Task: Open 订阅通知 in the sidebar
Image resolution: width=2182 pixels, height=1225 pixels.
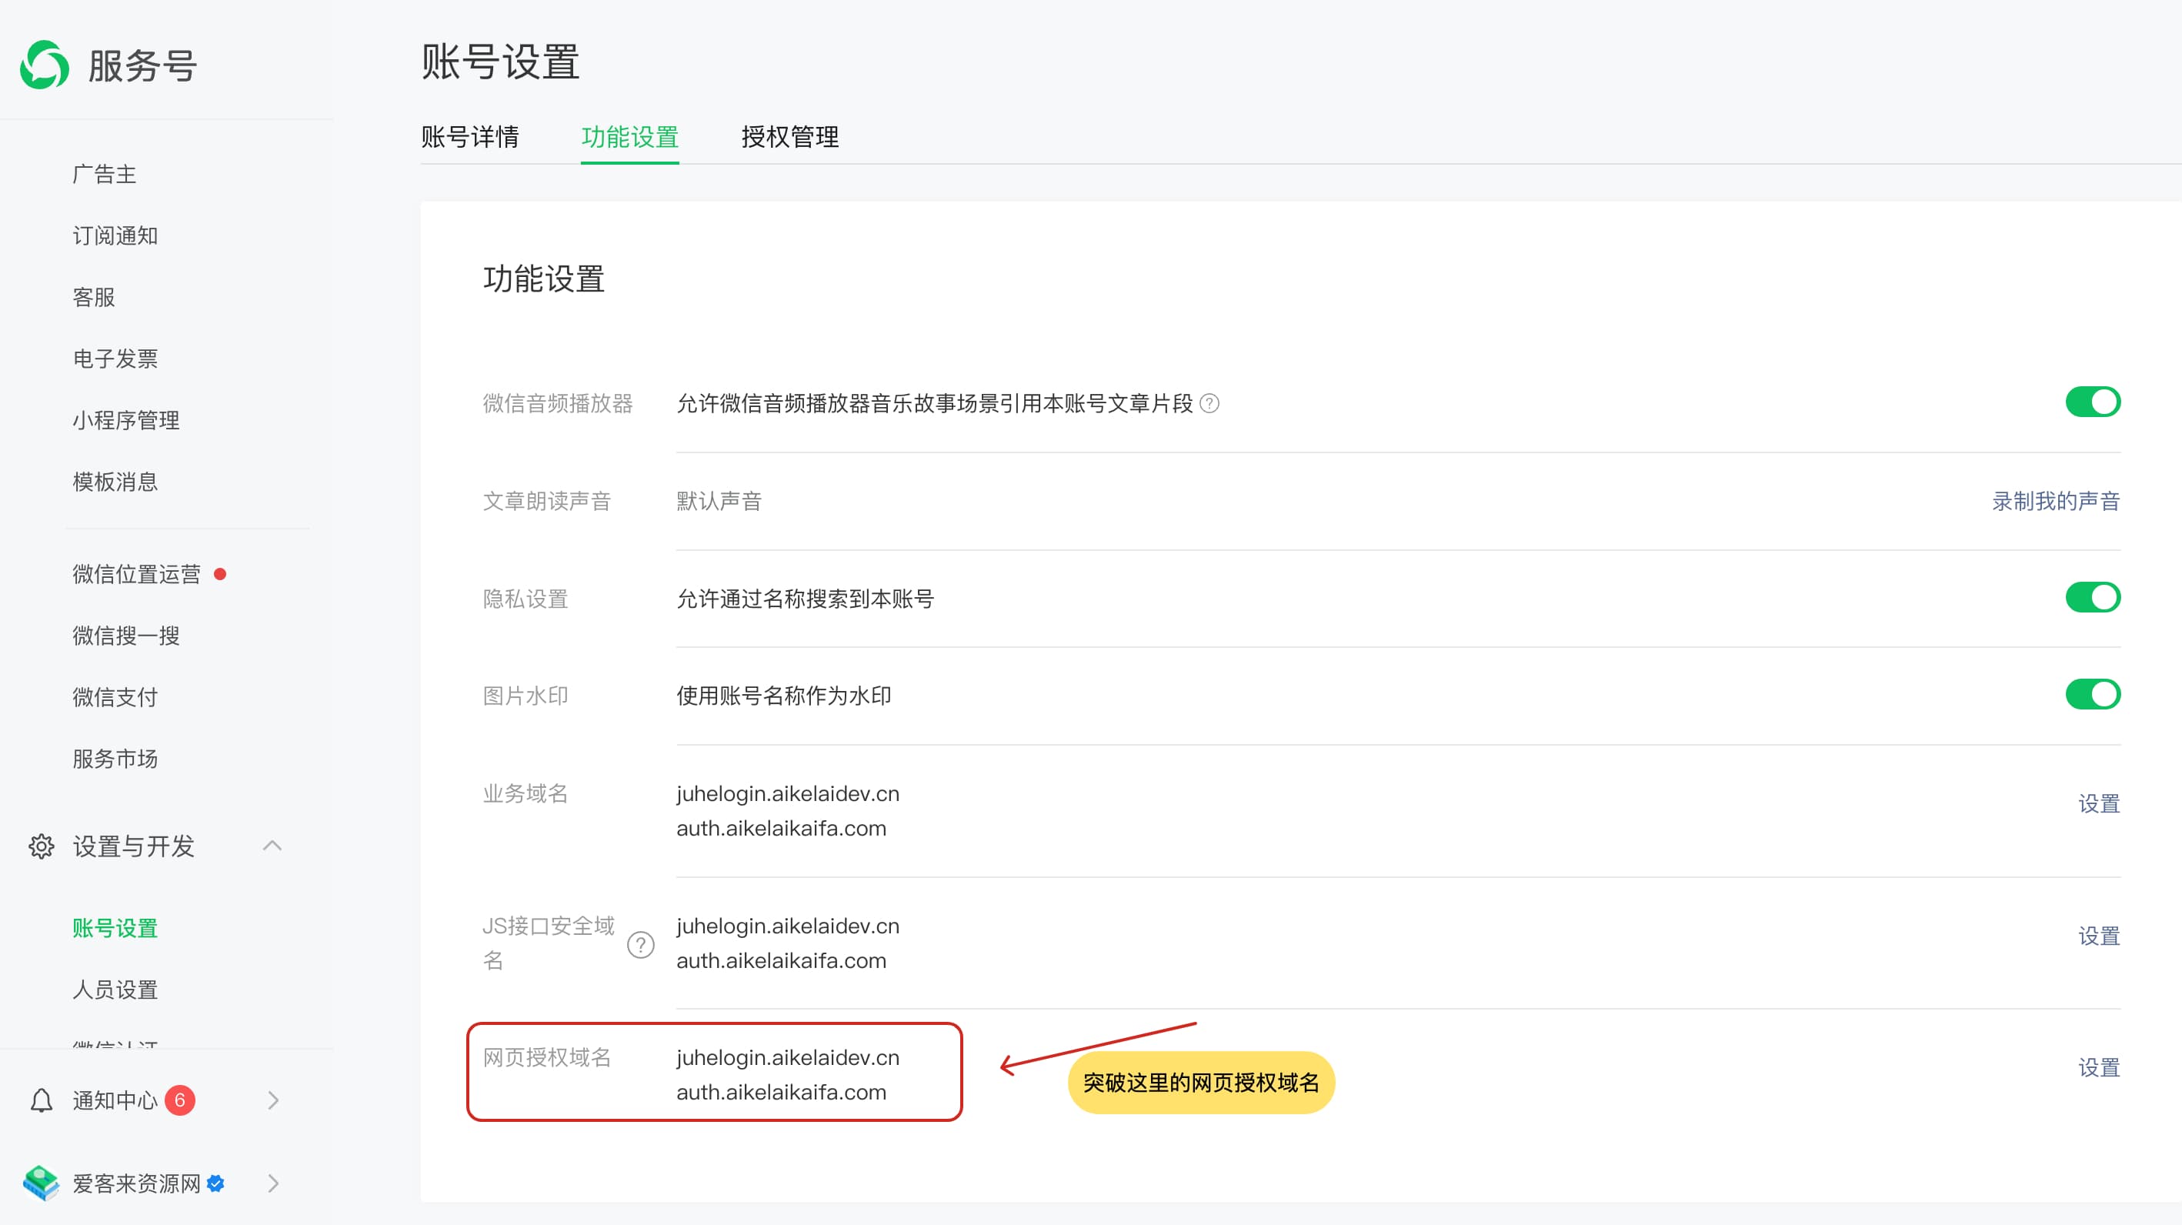Action: (115, 235)
